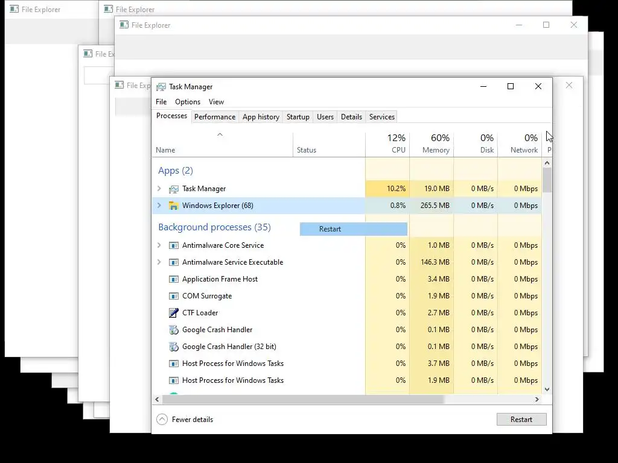Click the vertical scrollbar down arrow

547,389
